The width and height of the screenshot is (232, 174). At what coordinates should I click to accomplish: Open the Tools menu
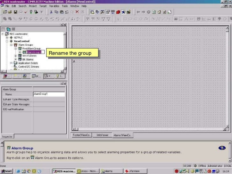65,6
